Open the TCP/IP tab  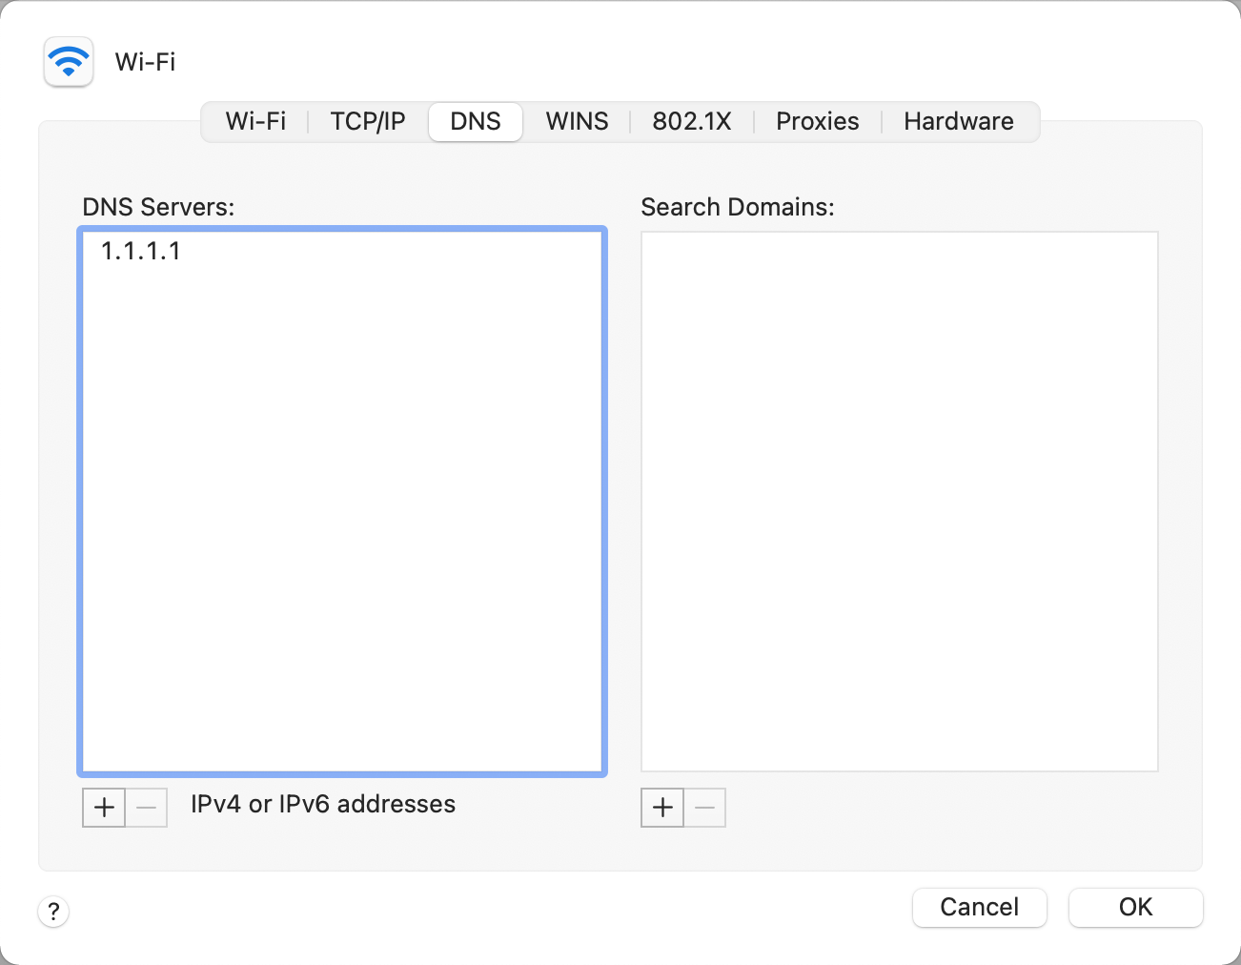368,122
